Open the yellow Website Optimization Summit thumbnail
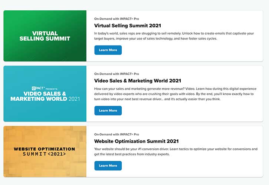This screenshot has width=269, height=185. [45, 151]
